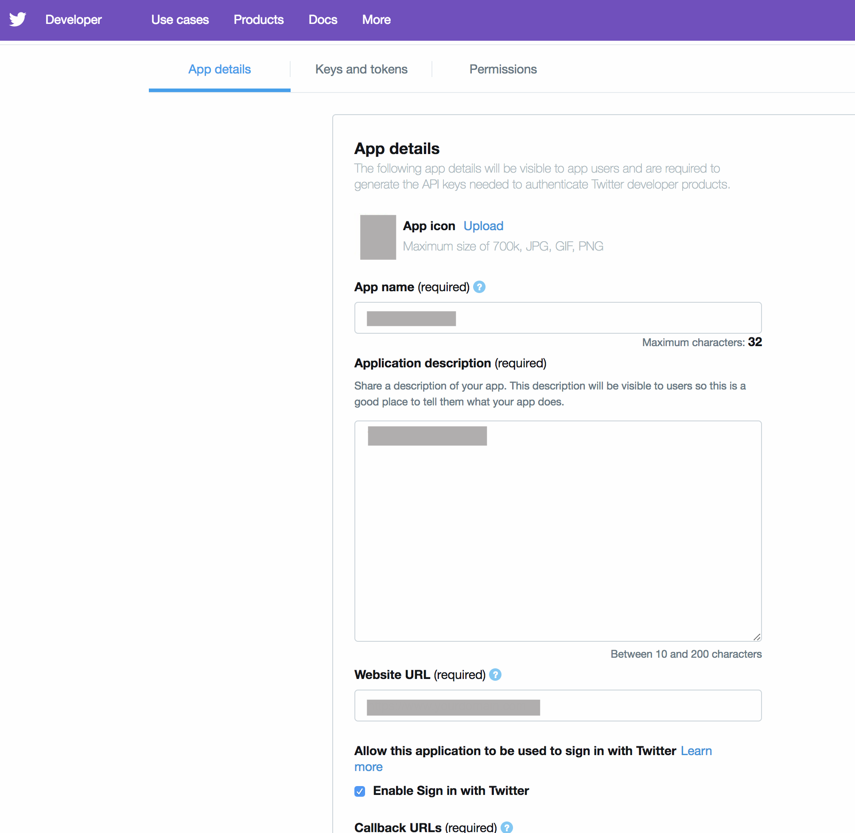Open the App name help icon

(x=479, y=287)
